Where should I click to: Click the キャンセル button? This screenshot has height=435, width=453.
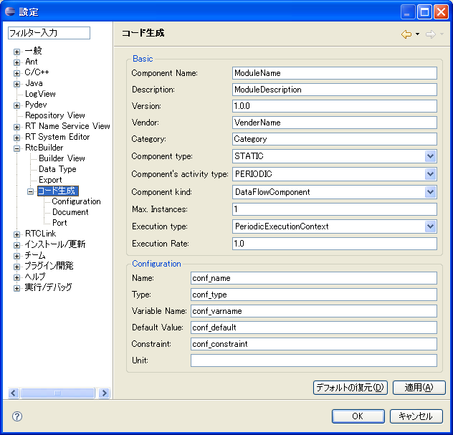click(x=416, y=416)
